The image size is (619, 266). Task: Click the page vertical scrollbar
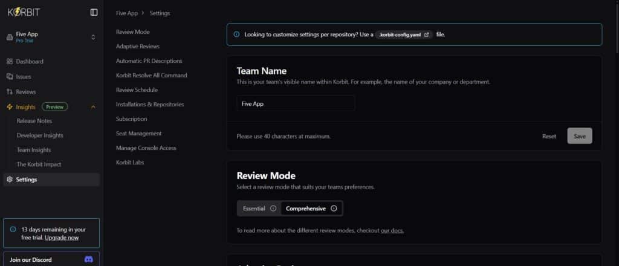tap(617, 28)
